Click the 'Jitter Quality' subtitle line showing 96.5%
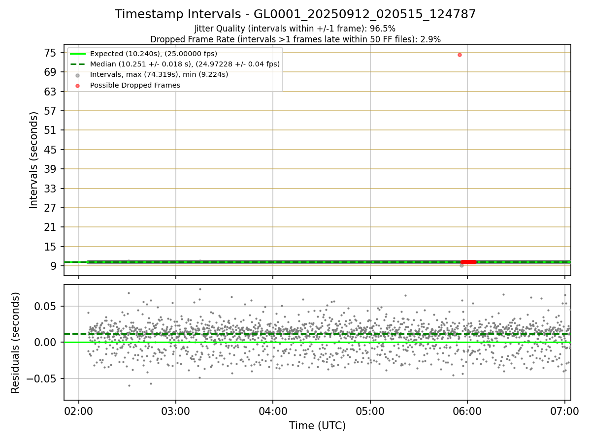 [295, 29]
